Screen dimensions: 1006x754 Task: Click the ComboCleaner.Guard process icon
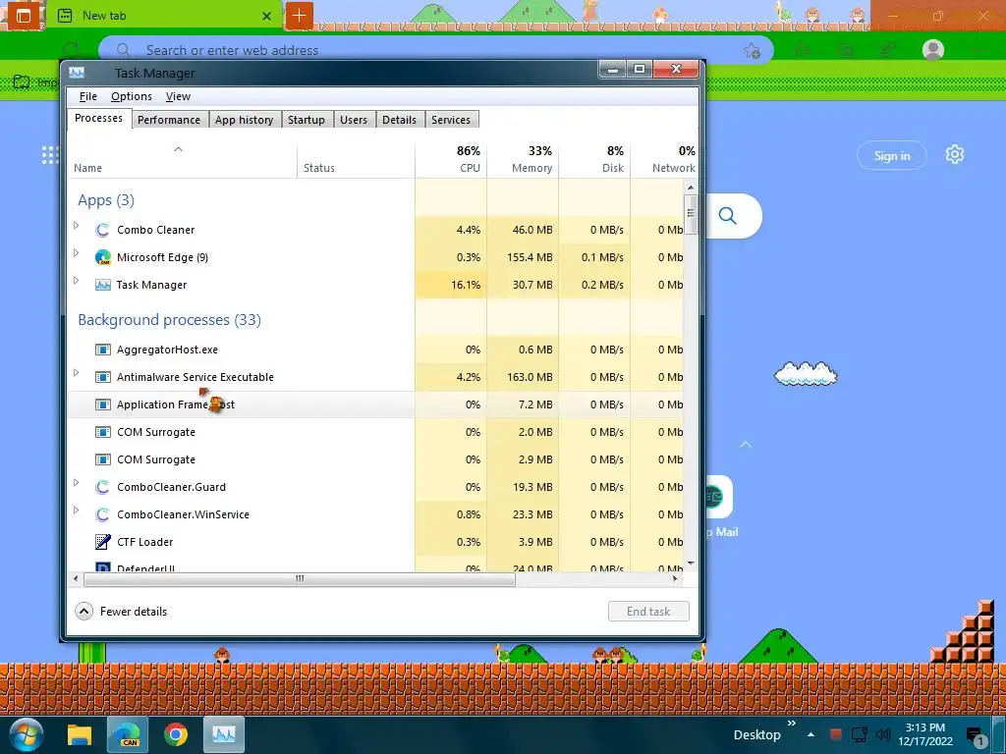point(102,487)
